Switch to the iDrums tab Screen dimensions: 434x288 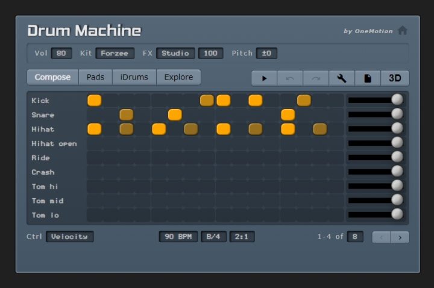(x=134, y=77)
